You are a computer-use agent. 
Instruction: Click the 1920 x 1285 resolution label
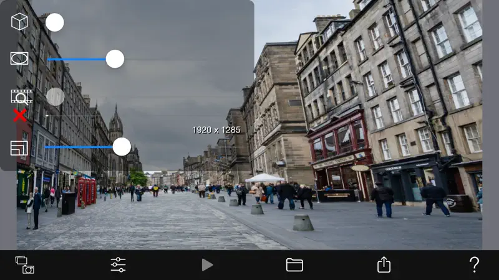click(x=216, y=130)
